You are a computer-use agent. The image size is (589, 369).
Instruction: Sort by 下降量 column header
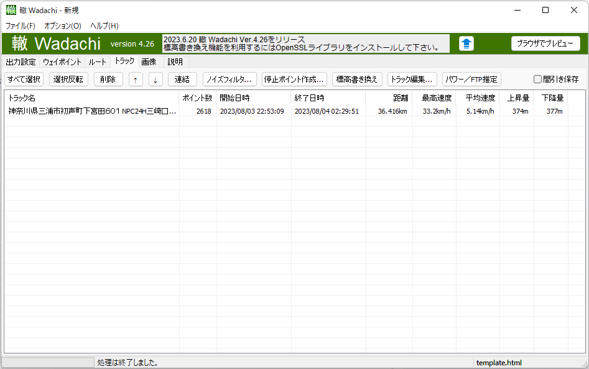click(550, 98)
